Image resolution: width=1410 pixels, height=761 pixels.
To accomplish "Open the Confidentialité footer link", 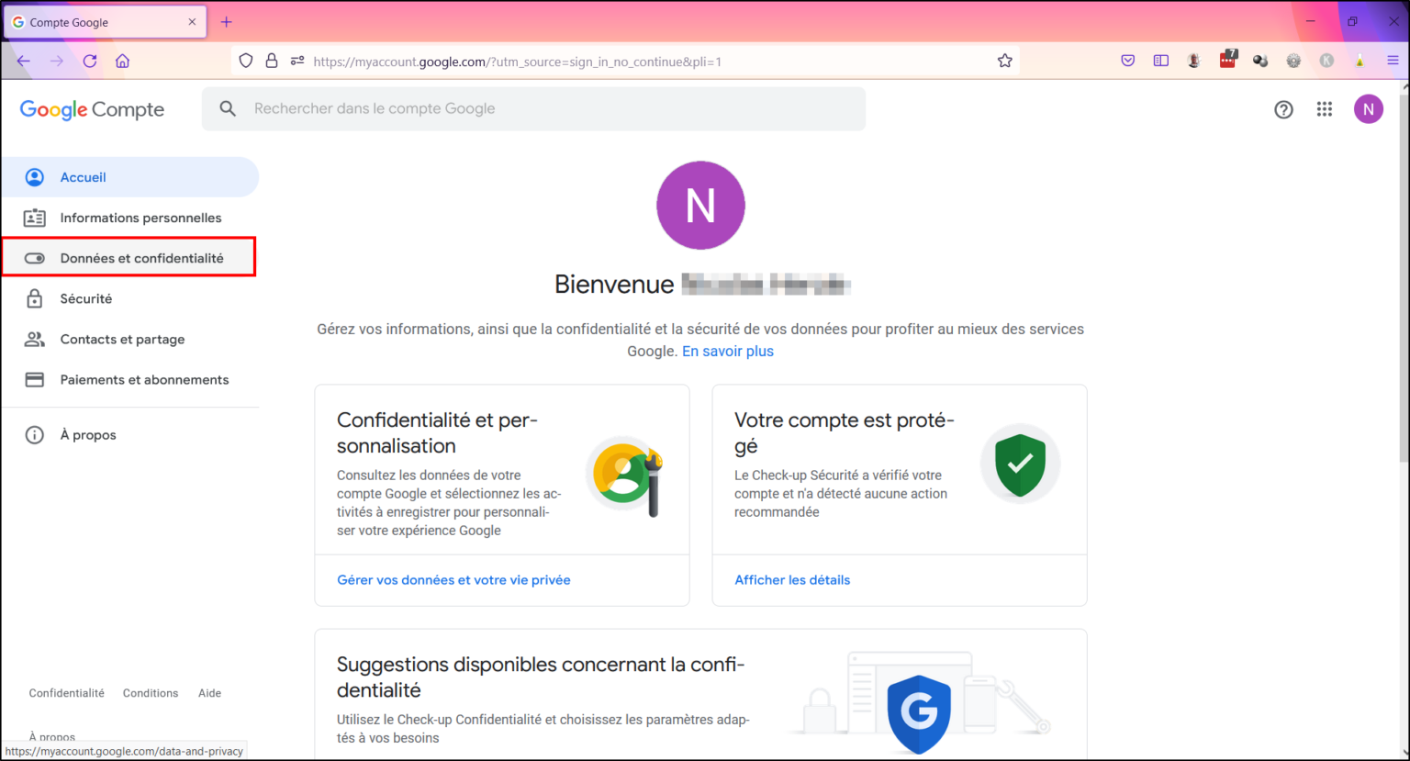I will (x=66, y=693).
